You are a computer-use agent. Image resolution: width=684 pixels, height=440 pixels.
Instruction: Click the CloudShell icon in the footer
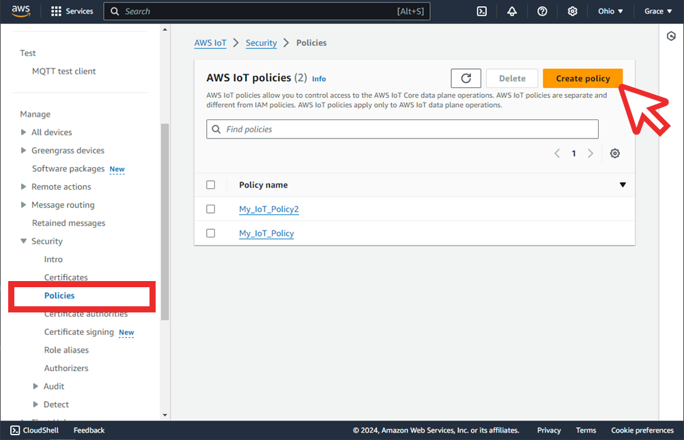15,430
